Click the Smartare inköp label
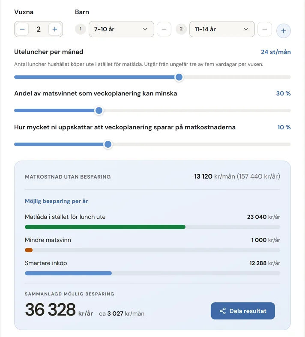 click(46, 263)
